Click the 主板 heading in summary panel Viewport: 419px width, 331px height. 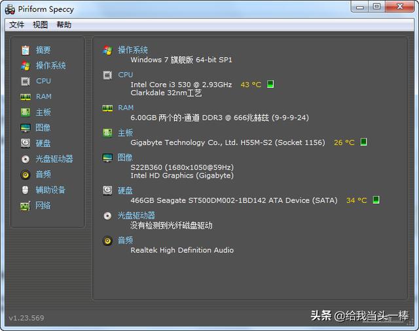(125, 132)
